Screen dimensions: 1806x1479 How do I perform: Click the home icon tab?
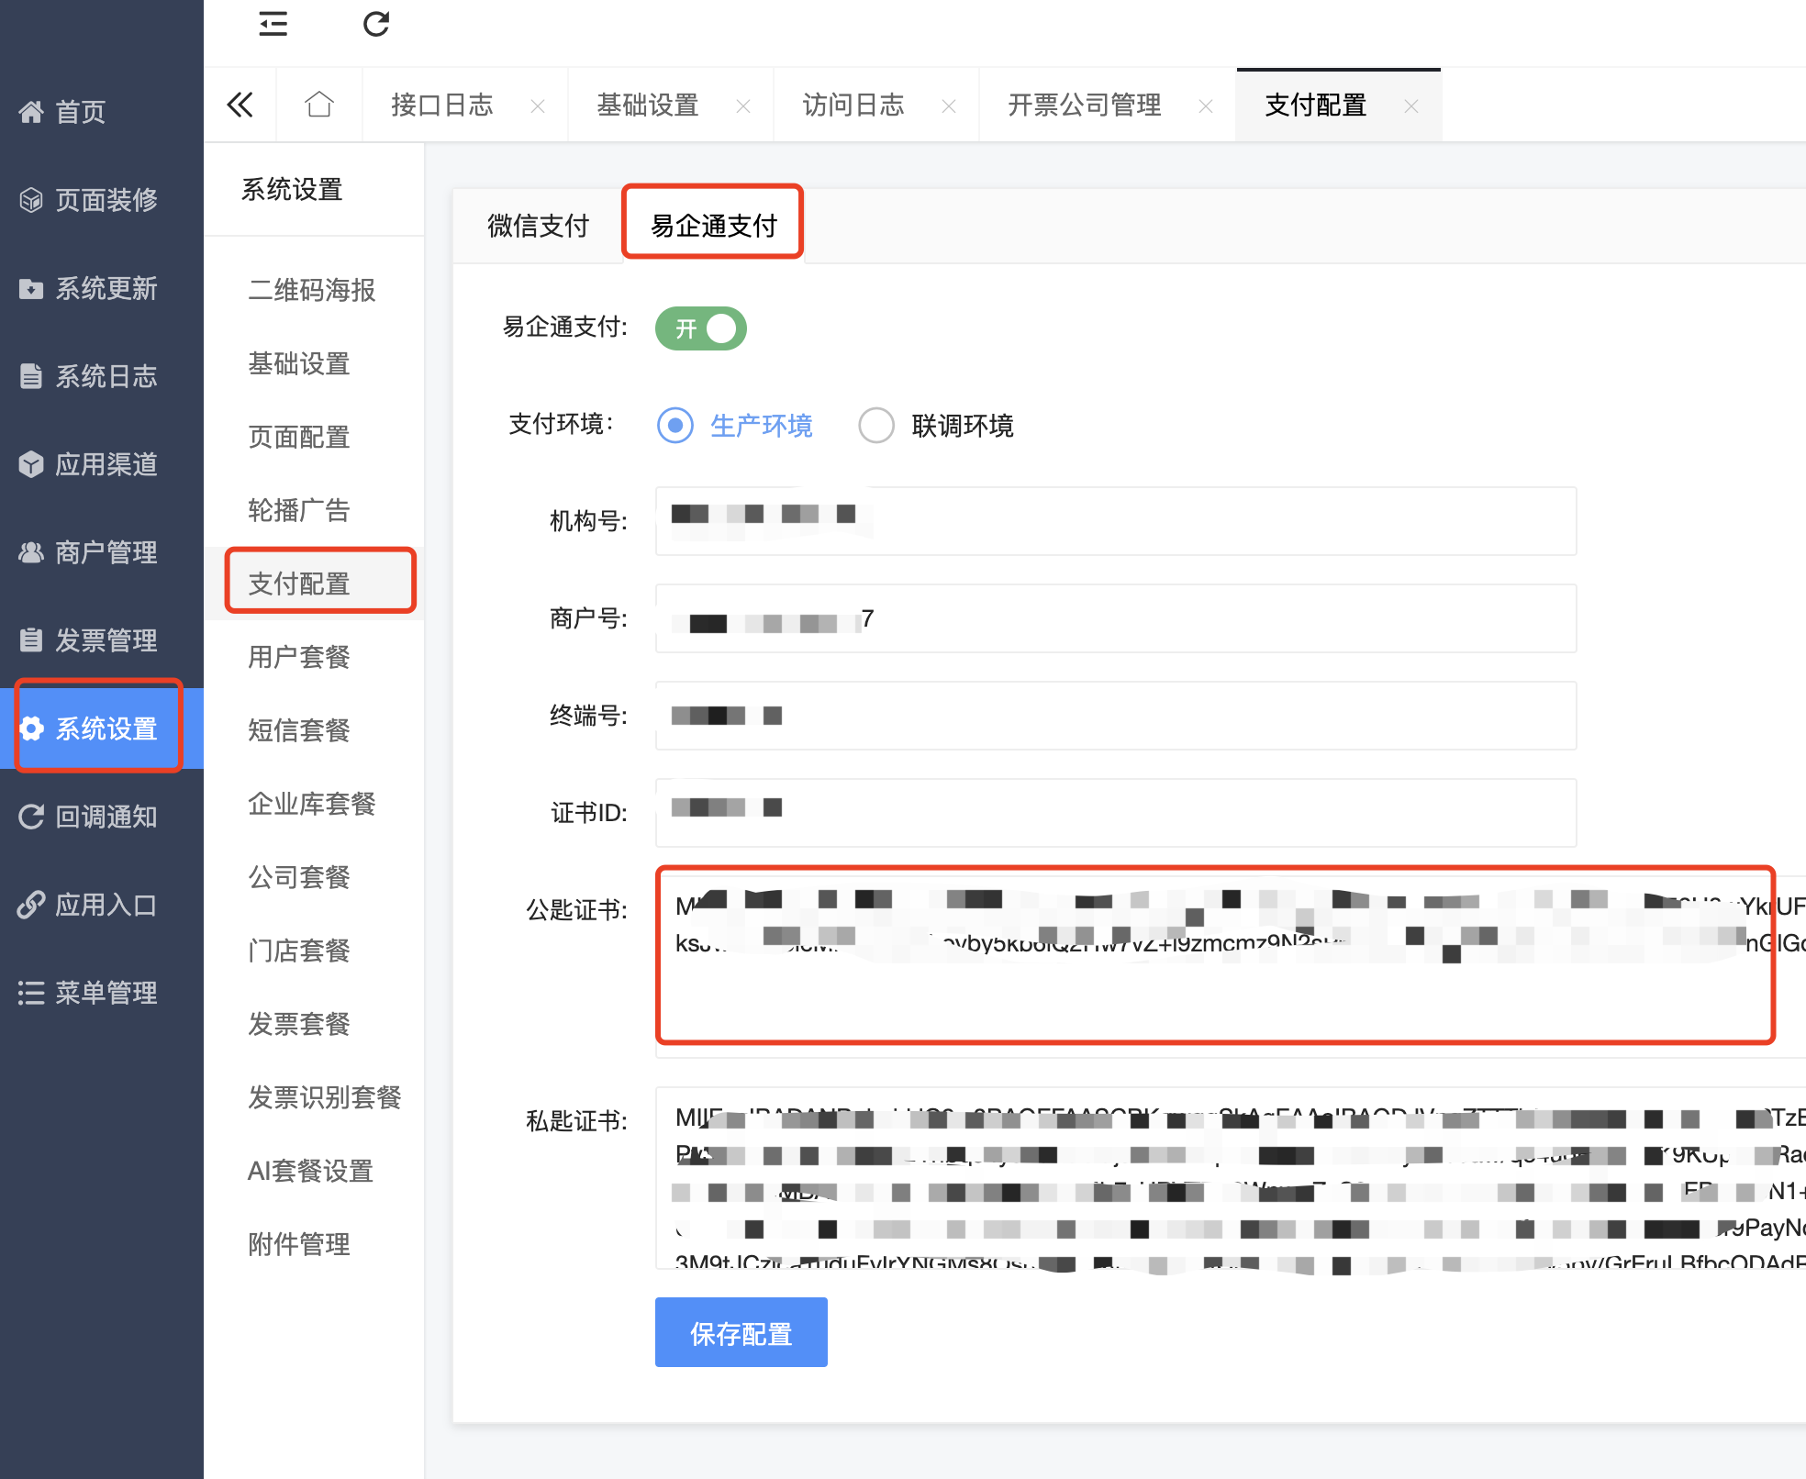318,105
